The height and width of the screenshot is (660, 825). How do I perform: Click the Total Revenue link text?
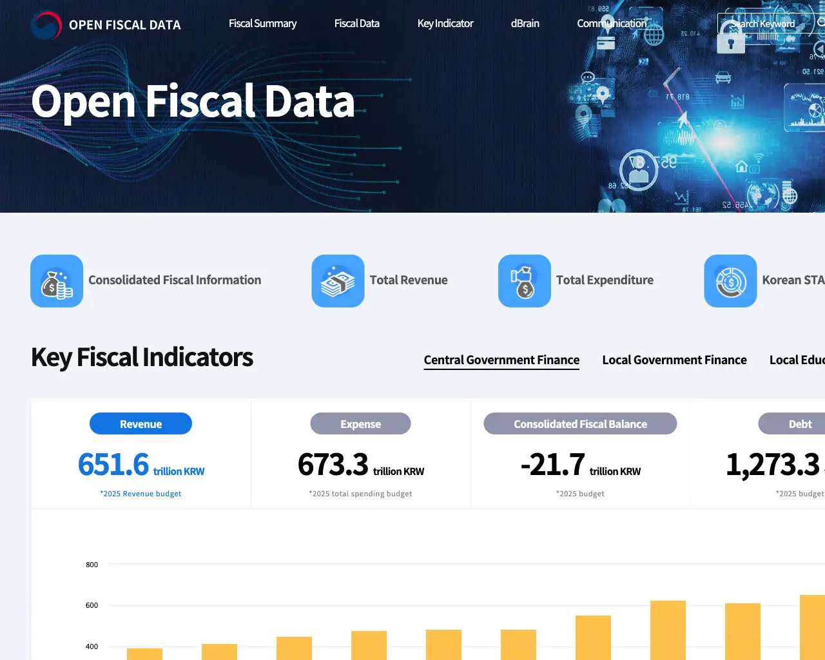409,280
